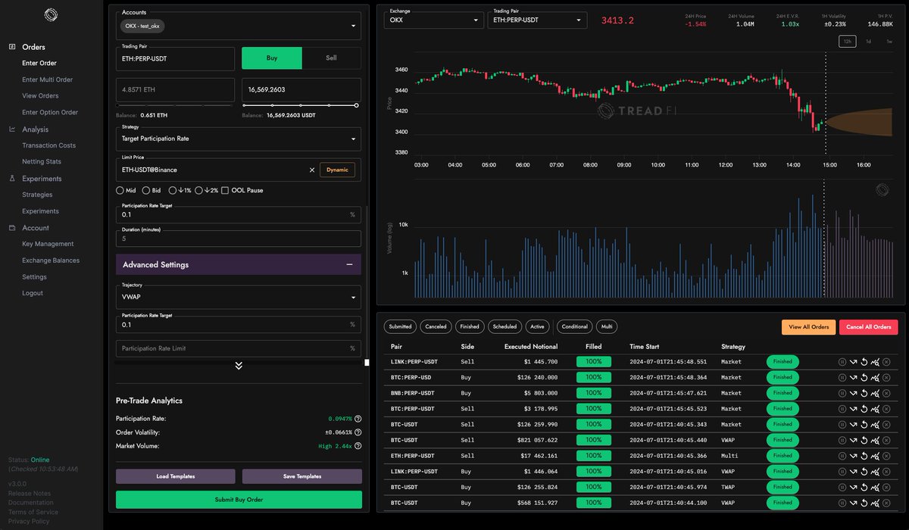This screenshot has height=530, width=909.
Task: Open the order form Trading Pair selector
Action: pyautogui.click(x=175, y=58)
